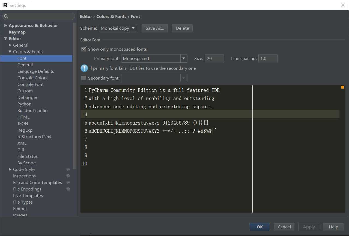The width and height of the screenshot is (349, 236).
Task: Open Emmet settings page
Action: [x=20, y=209]
